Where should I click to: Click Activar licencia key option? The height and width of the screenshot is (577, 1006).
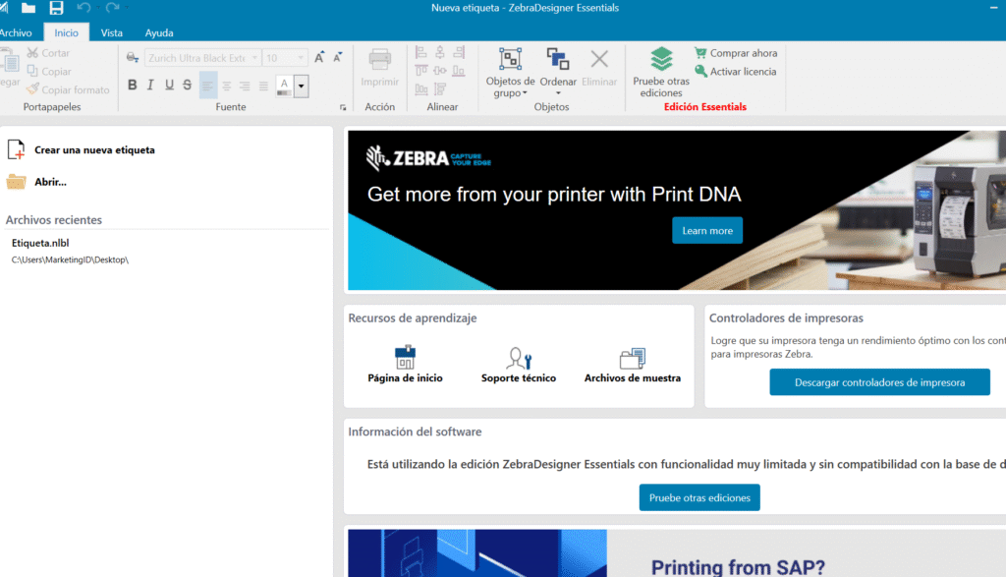[x=735, y=71]
